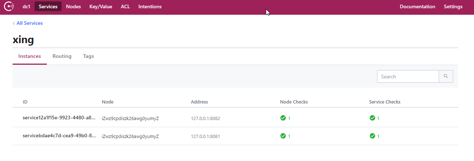Click green node check icon for port 8082 instance
The width and height of the screenshot is (474, 161).
[x=283, y=118]
